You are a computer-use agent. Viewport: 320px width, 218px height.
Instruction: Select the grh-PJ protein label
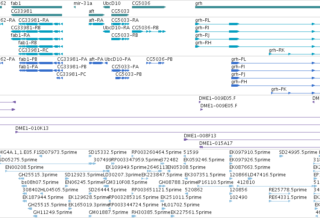[x=238, y=75]
